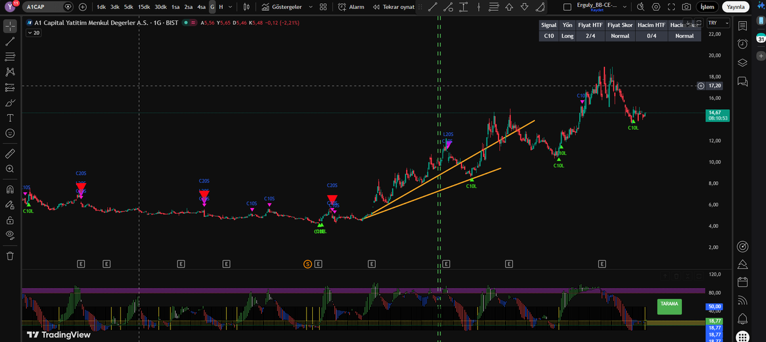Screen dimensions: 766x342
Task: Open quick search icon in top bar
Action: pyautogui.click(x=641, y=7)
